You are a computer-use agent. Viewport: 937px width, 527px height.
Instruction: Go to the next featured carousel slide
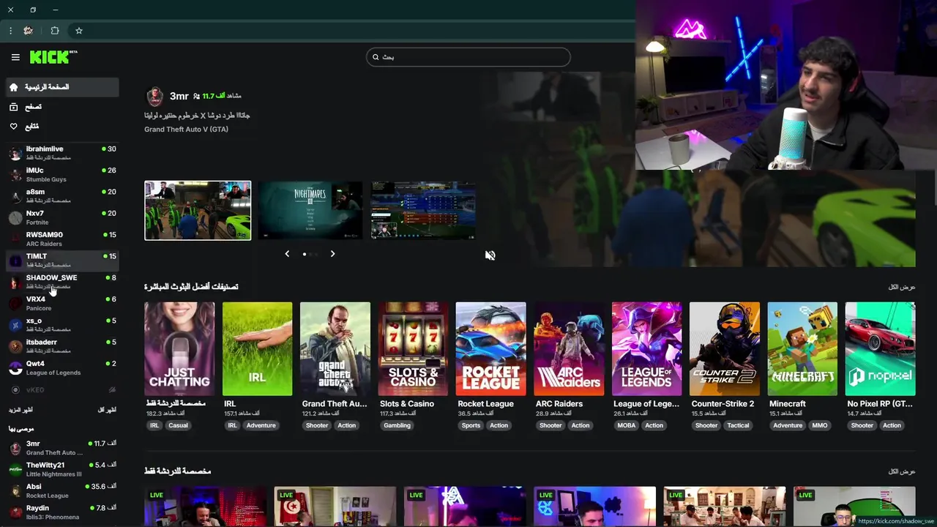(x=332, y=254)
